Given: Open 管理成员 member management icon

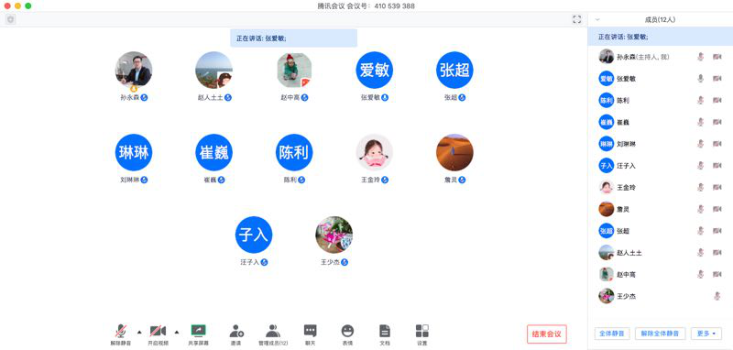Looking at the screenshot, I should pyautogui.click(x=273, y=331).
